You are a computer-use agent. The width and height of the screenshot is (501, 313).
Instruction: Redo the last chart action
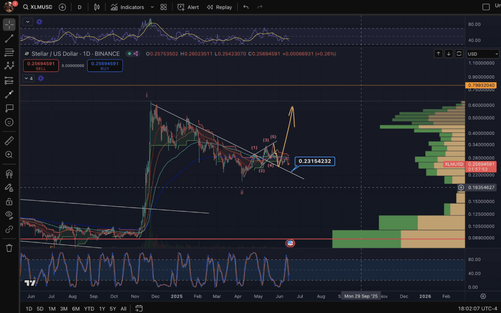260,7
